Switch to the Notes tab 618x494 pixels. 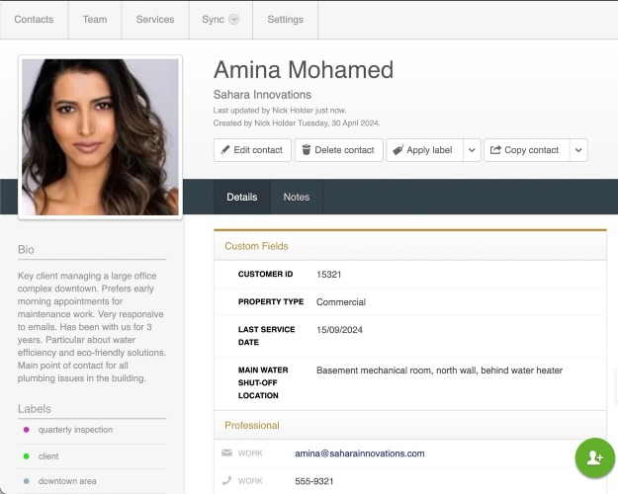tap(297, 197)
